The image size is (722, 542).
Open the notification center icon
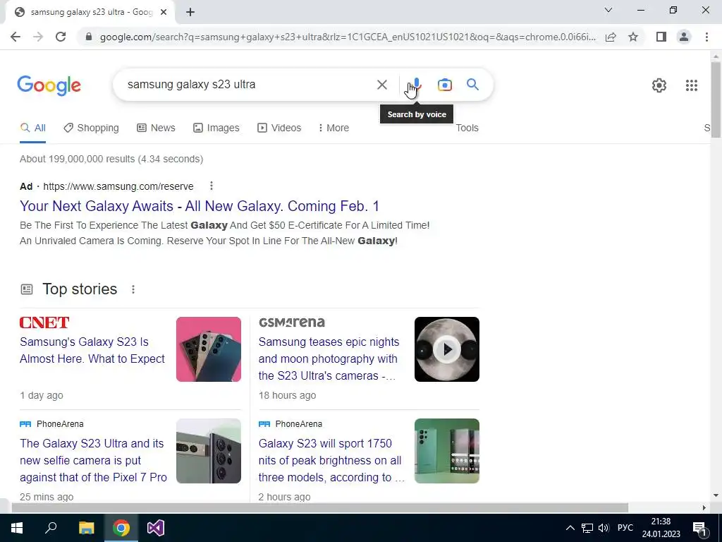coord(700,529)
